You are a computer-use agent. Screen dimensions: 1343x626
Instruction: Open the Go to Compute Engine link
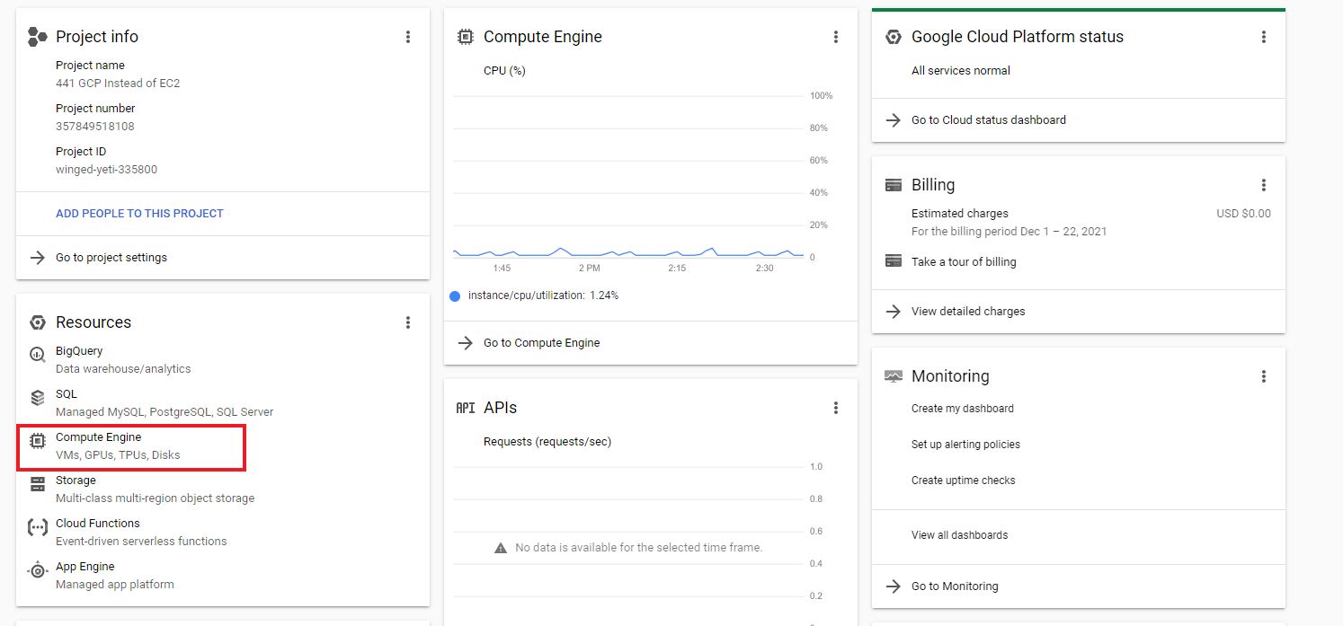[541, 343]
